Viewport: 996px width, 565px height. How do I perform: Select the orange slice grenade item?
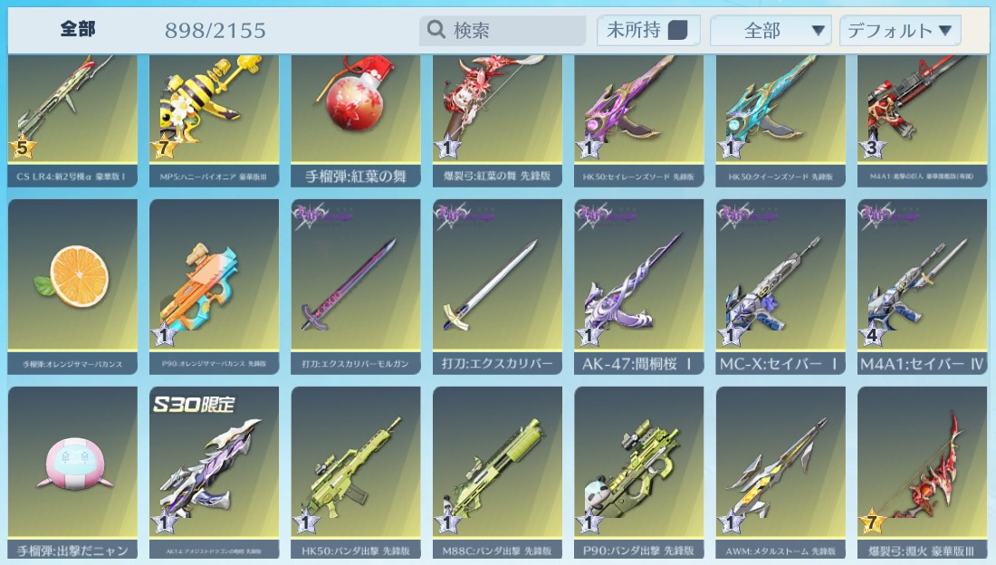(x=72, y=287)
